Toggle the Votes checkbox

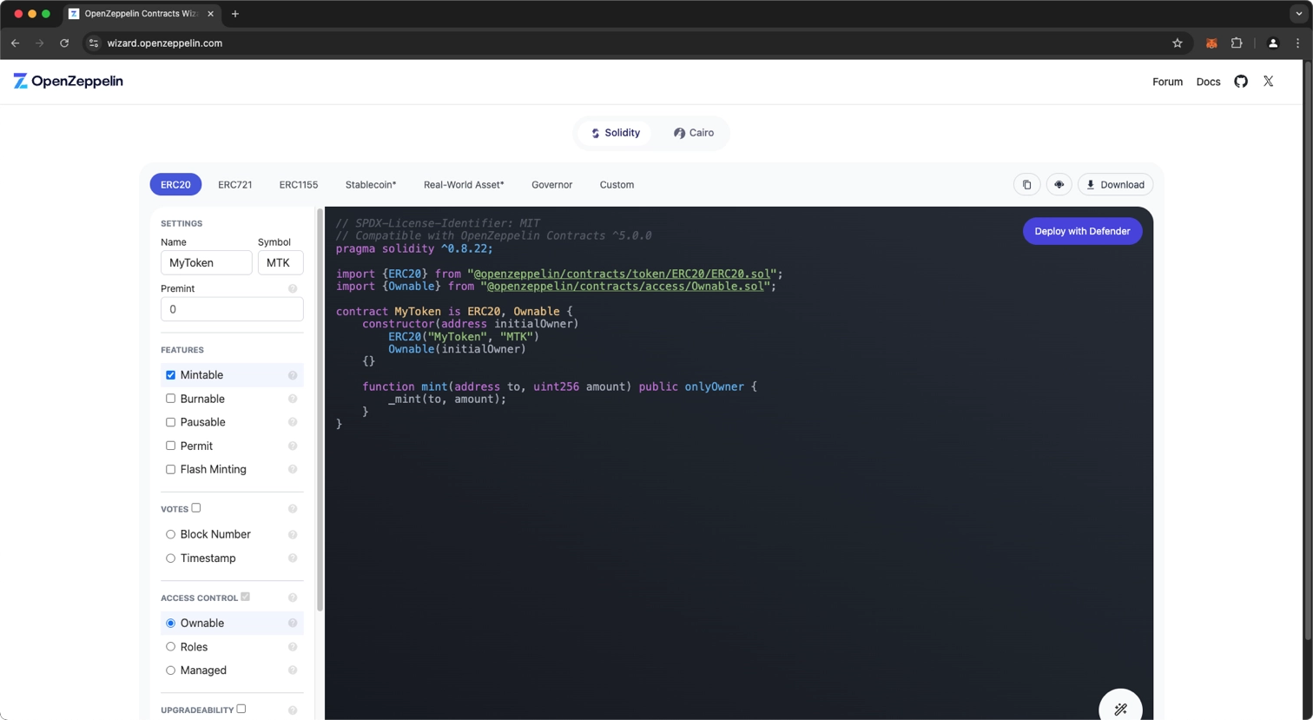pos(196,508)
